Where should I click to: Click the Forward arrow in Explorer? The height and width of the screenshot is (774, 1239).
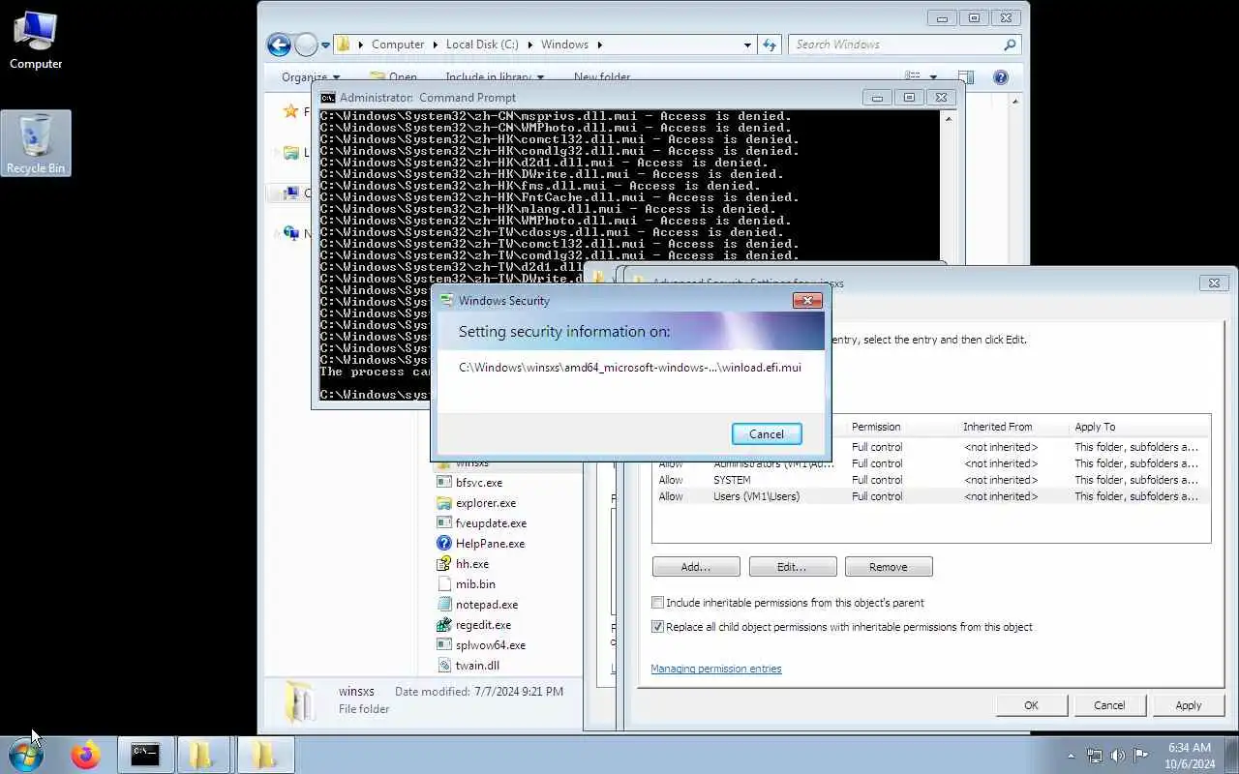(306, 45)
